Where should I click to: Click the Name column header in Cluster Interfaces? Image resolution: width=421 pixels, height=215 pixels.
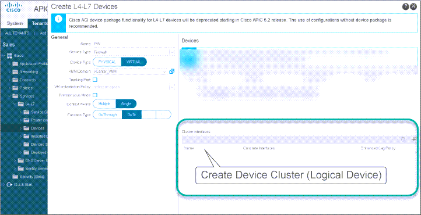(x=189, y=148)
